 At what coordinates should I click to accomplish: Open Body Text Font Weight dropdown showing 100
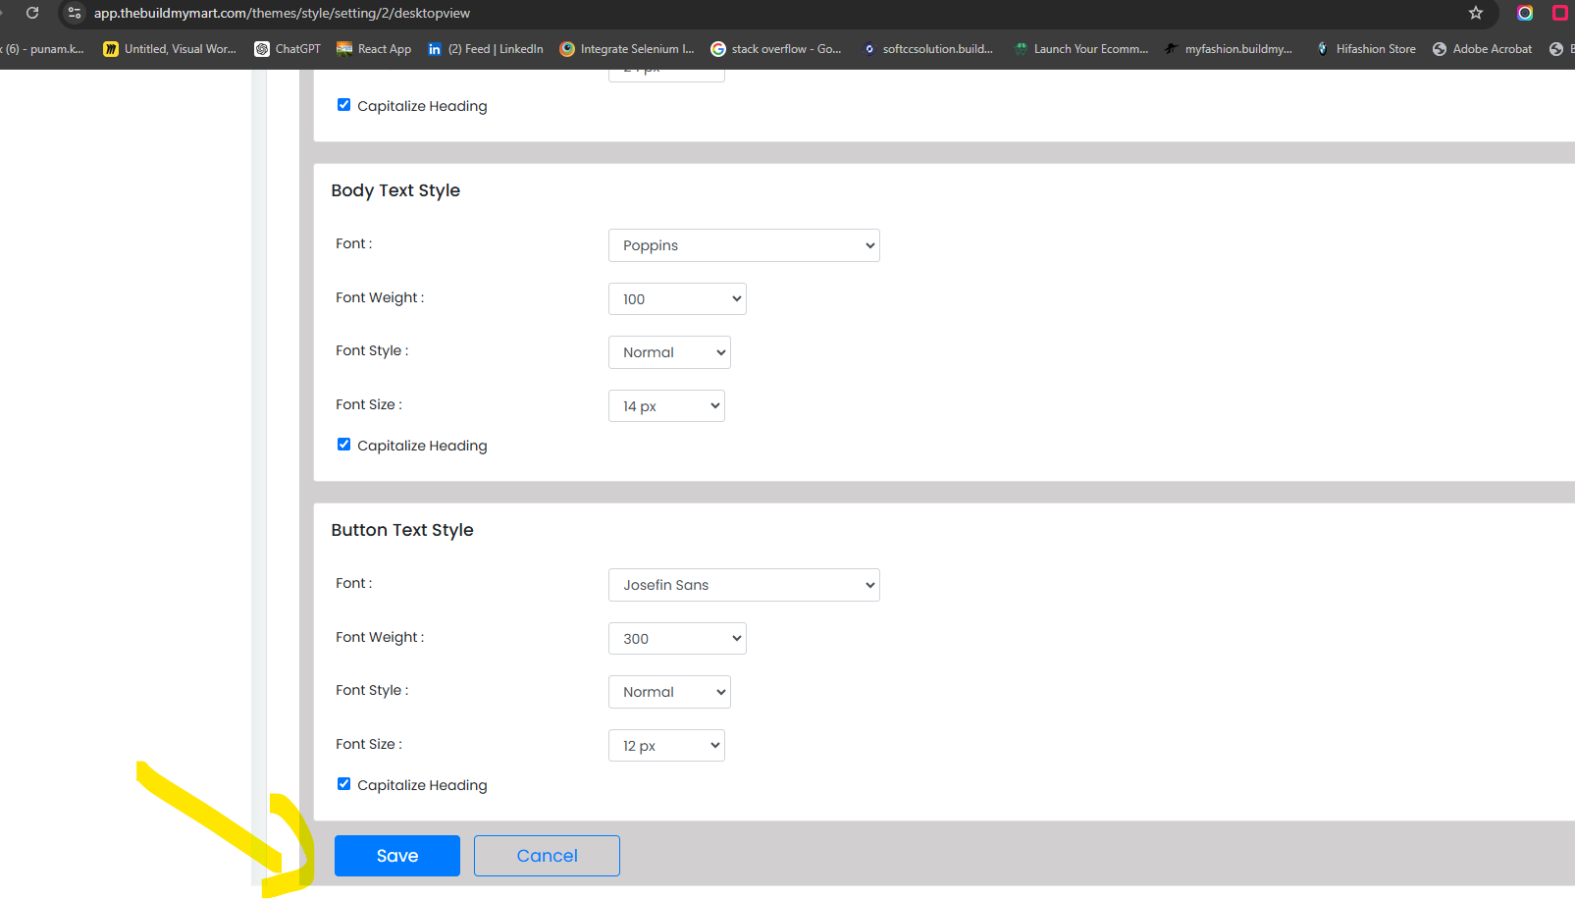[x=677, y=299]
